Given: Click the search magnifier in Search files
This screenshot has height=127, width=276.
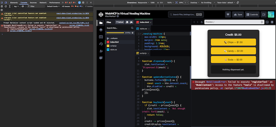Looking at the screenshot, I should tap(132, 28).
